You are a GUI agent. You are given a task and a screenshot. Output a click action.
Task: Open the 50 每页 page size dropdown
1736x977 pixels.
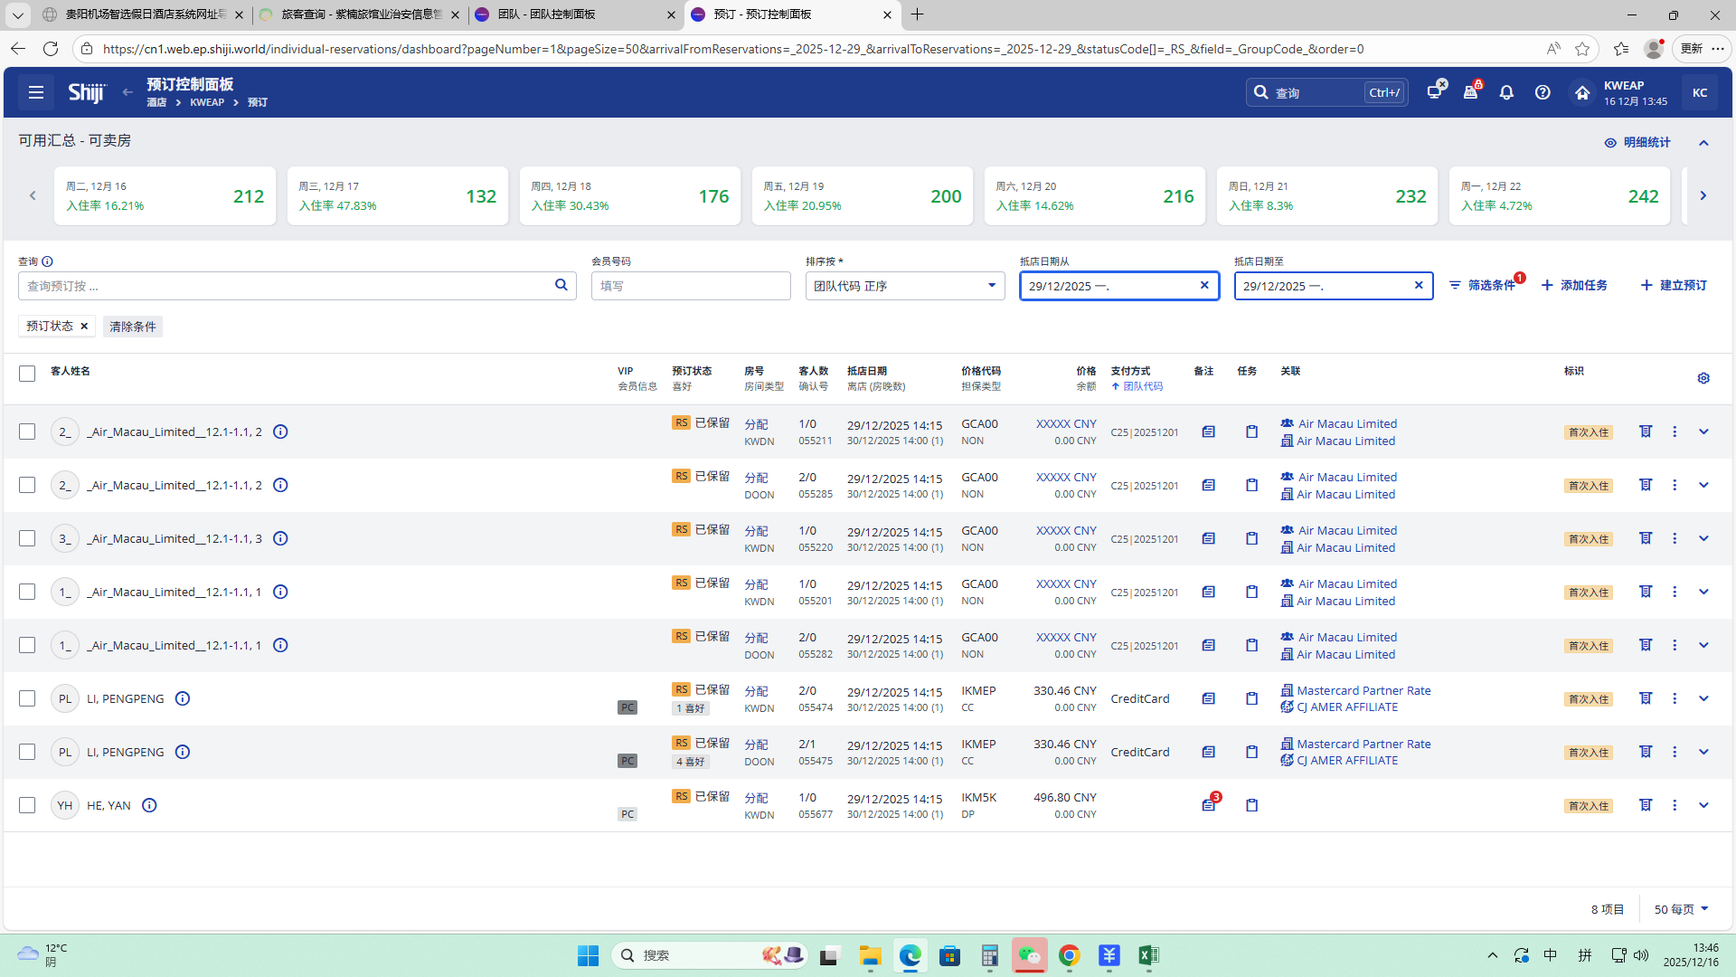pos(1681,909)
